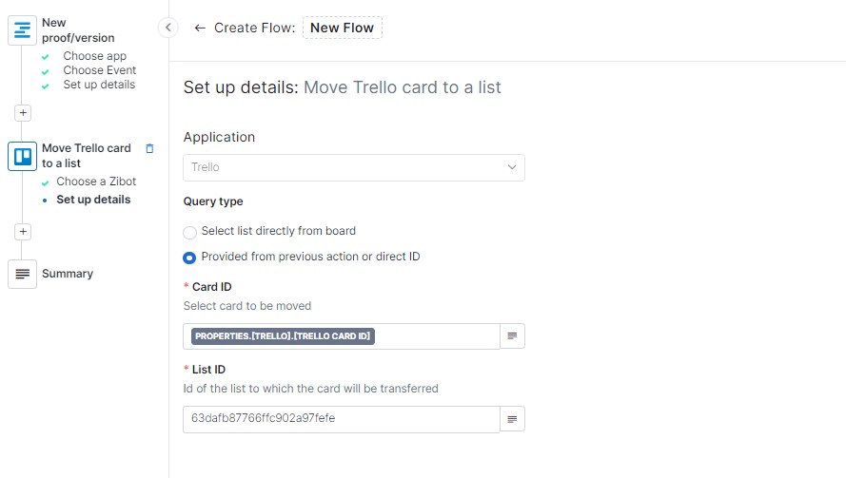Select 'Provided from previous action or direct ID'

click(x=190, y=258)
